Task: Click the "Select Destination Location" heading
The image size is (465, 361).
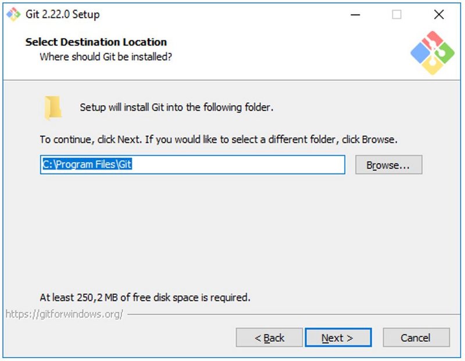Action: tap(96, 42)
